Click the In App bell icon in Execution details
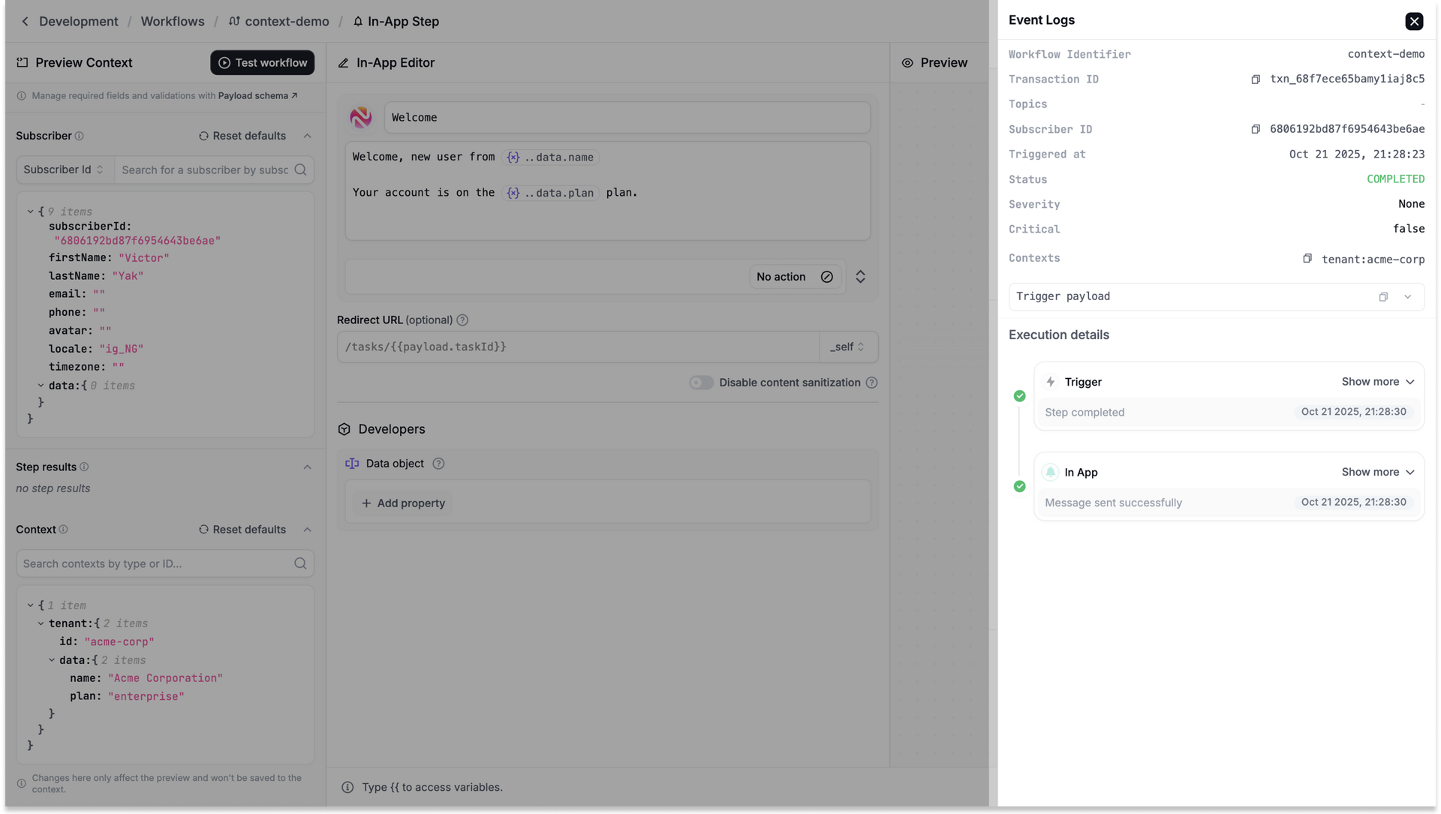 [1050, 472]
